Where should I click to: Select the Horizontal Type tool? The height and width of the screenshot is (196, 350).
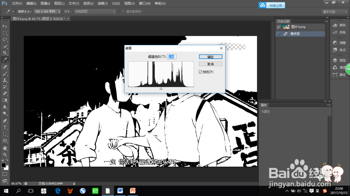pos(5,128)
